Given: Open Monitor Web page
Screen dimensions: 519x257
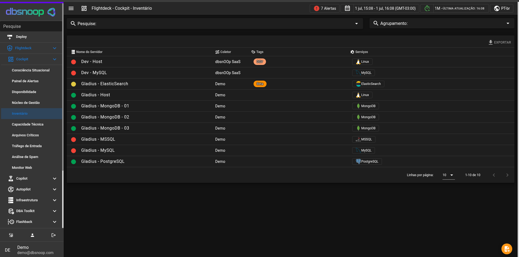Looking at the screenshot, I should tap(22, 168).
